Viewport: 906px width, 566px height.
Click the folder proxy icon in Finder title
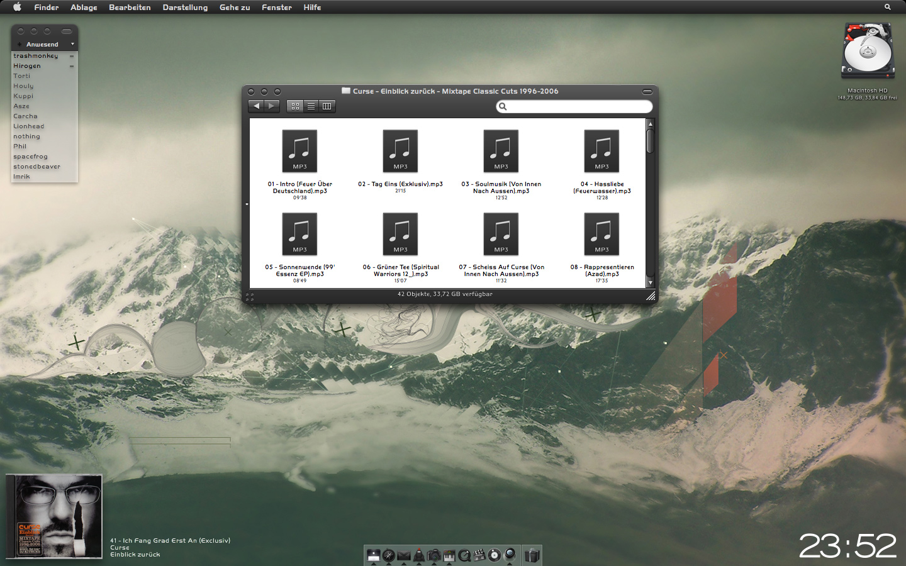[x=346, y=91]
